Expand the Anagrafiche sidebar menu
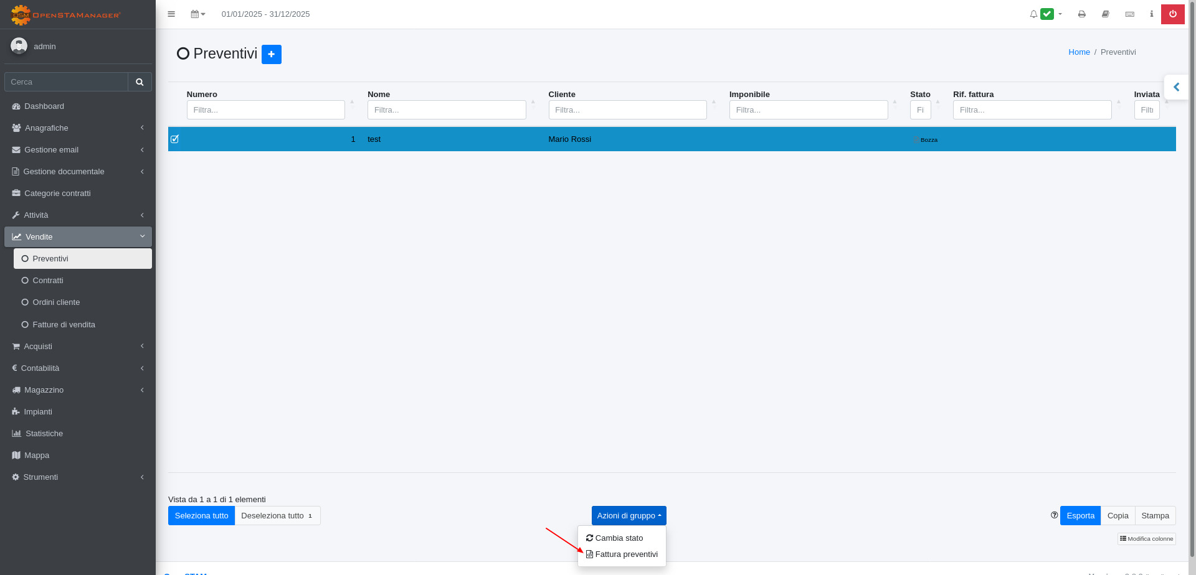Screen dimensions: 1196x575 pyautogui.click(x=78, y=128)
